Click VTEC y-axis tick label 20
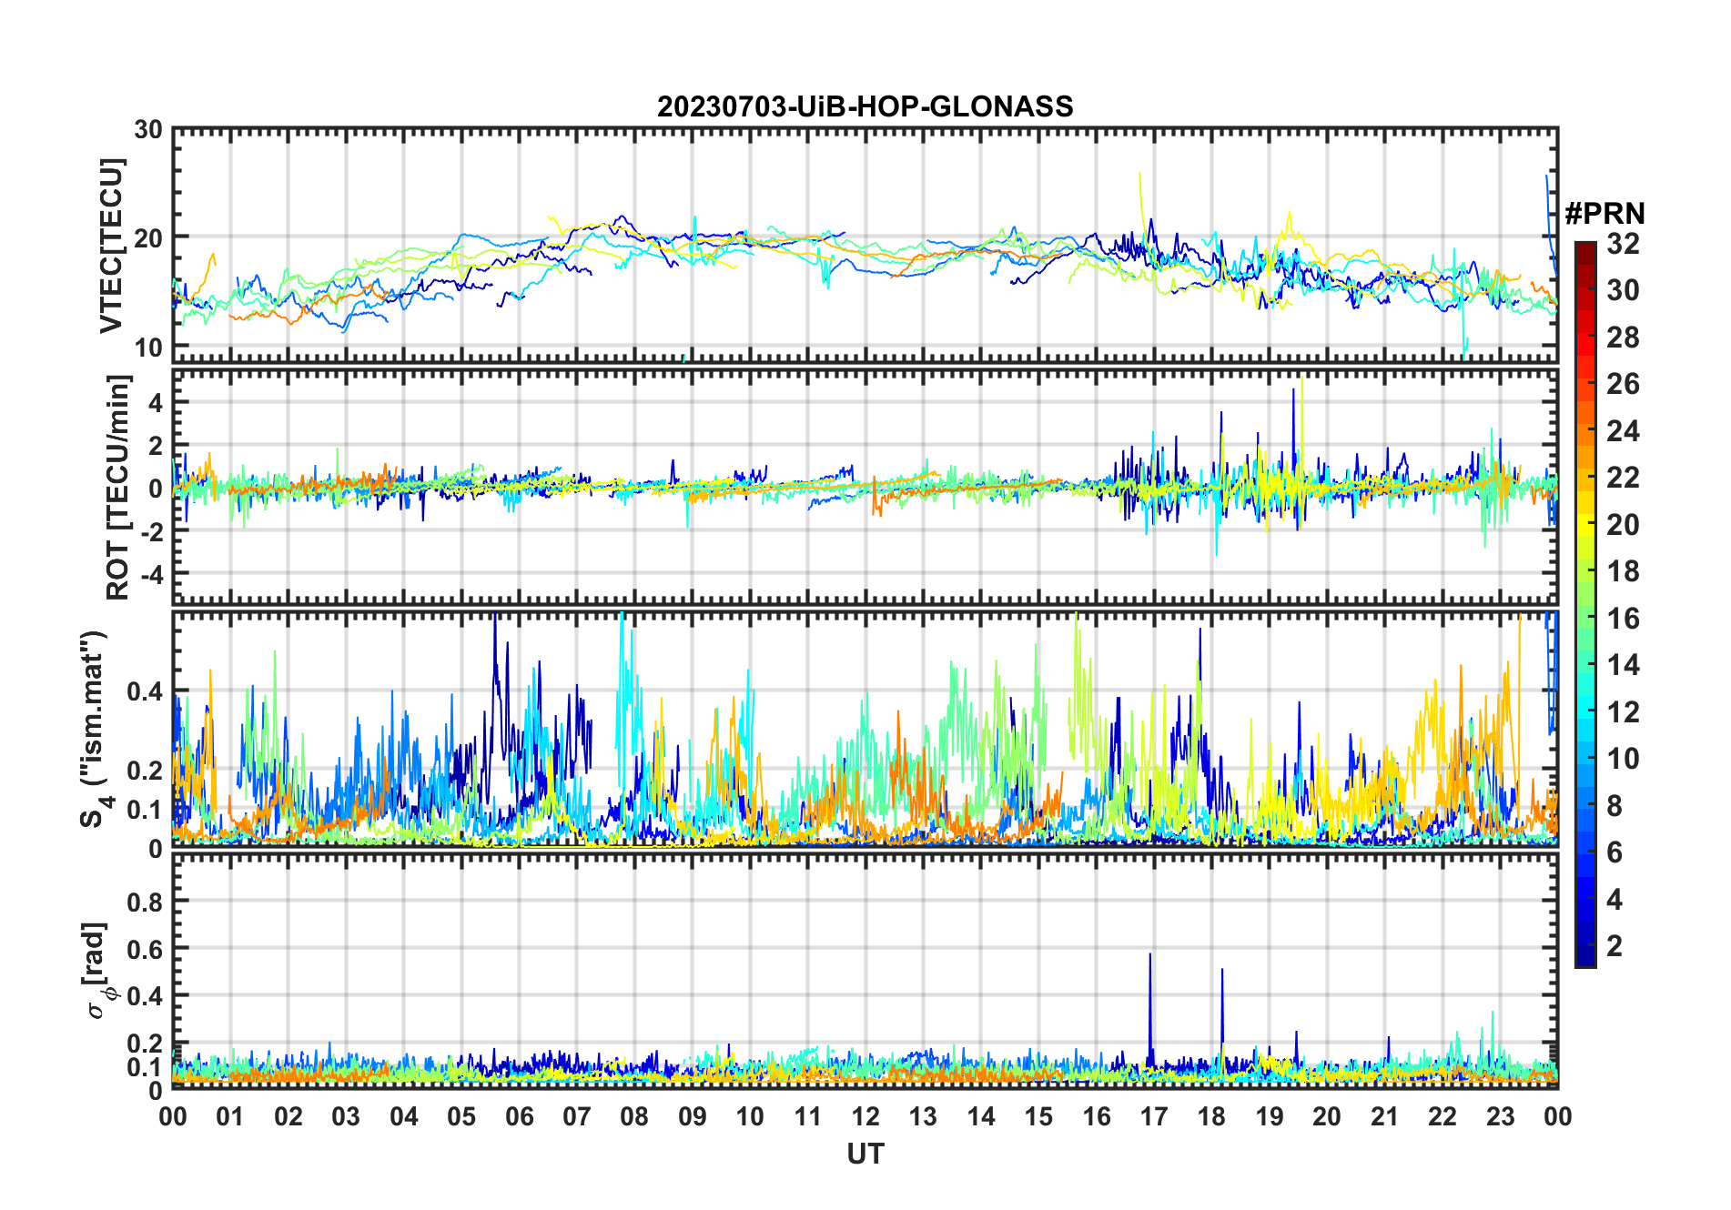Viewport: 1731px width, 1210px height. (x=148, y=238)
